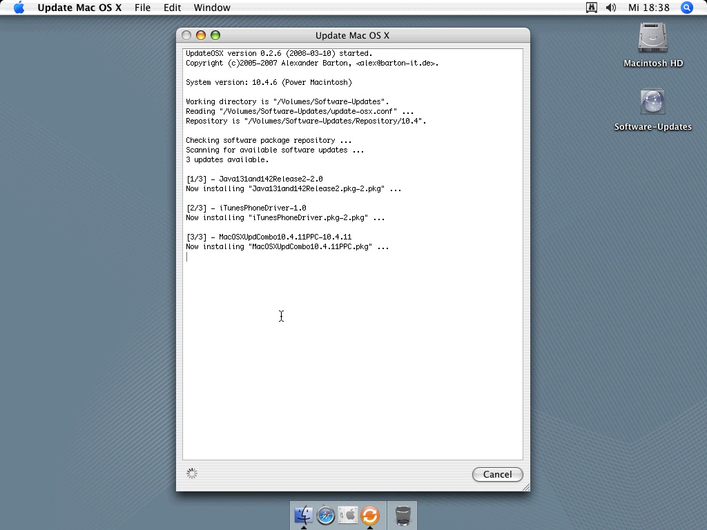Click the "UpdateOSX version 0.2.6" started line

pyautogui.click(x=279, y=54)
